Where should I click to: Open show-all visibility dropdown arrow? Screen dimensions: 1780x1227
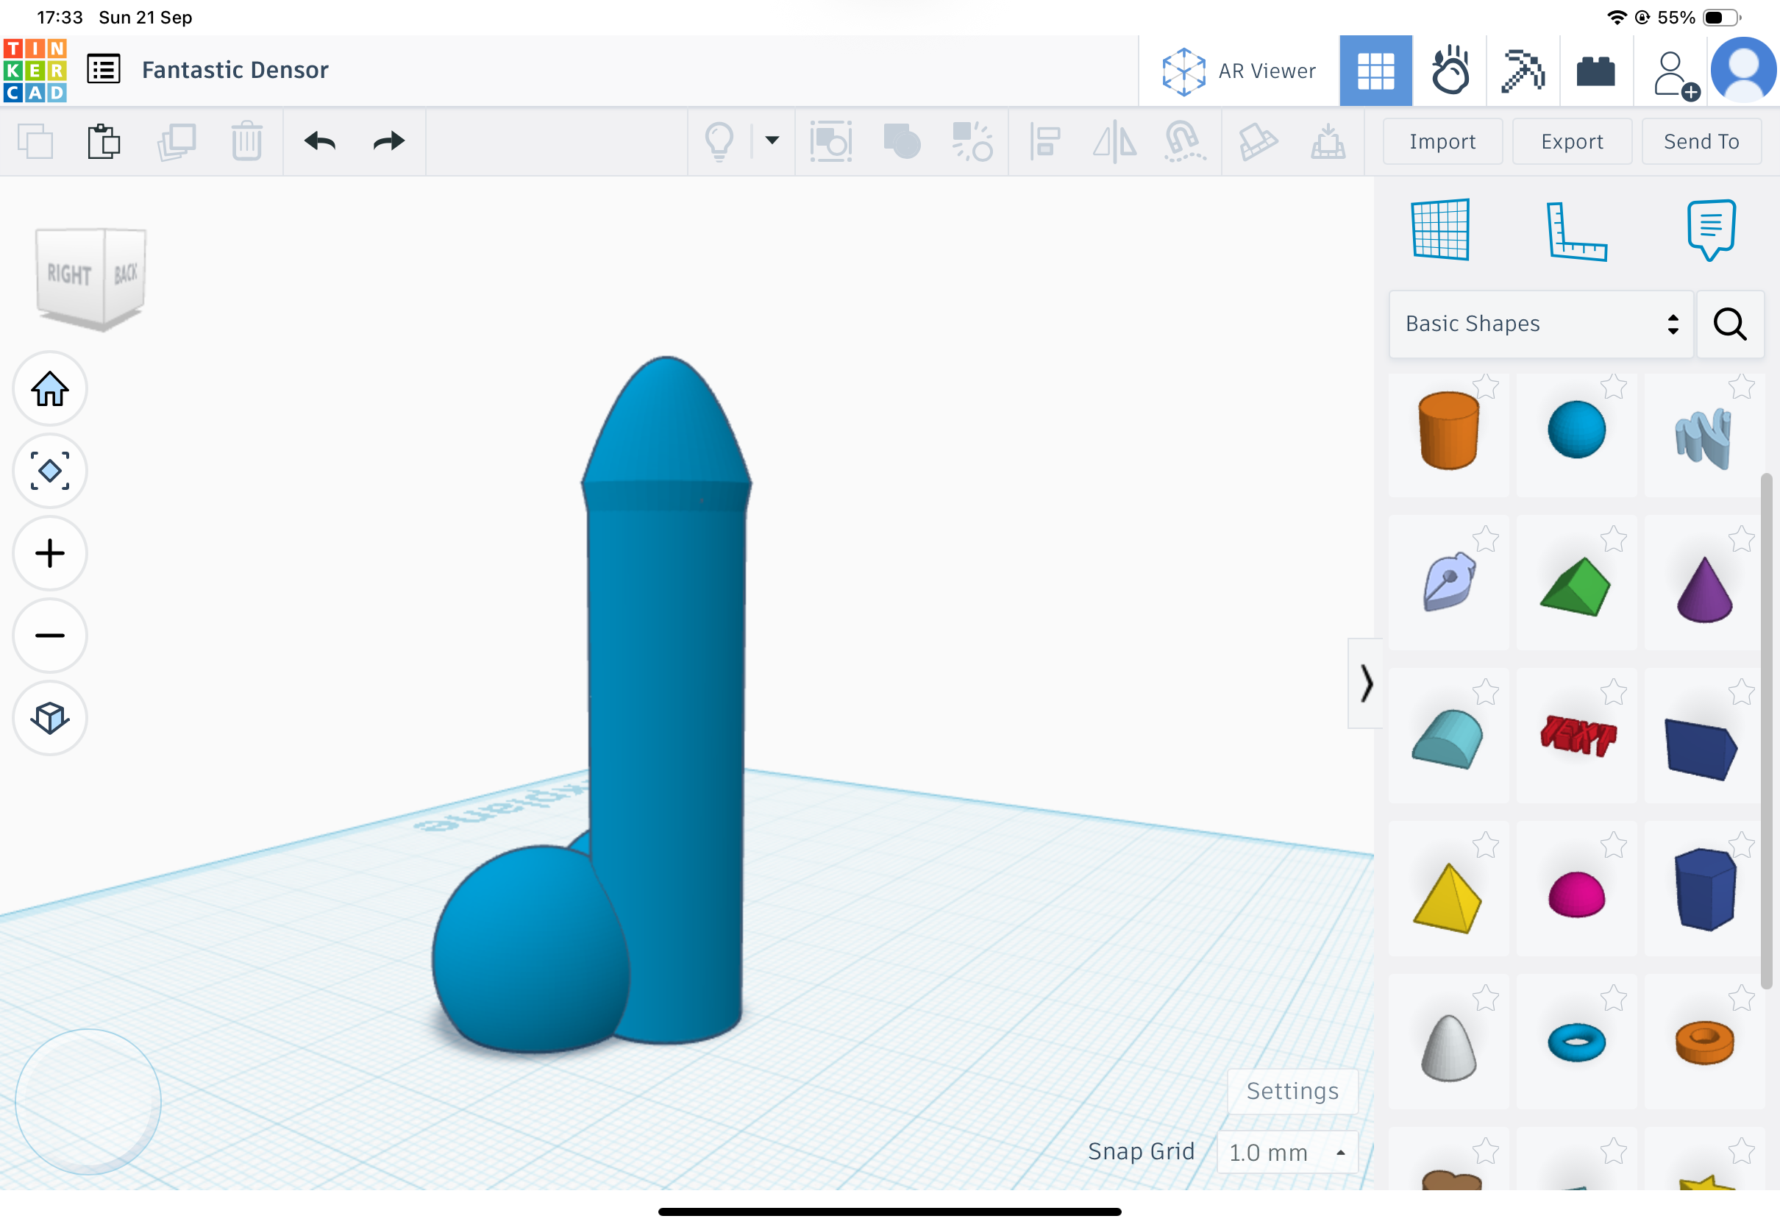(x=772, y=141)
